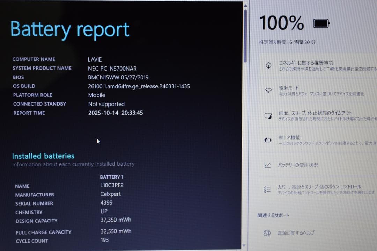
Task: Open the バッテリーの使用状況 entry
Action: (x=298, y=165)
